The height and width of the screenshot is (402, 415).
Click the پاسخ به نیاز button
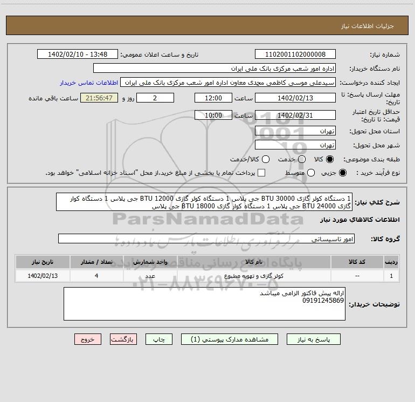(x=313, y=339)
